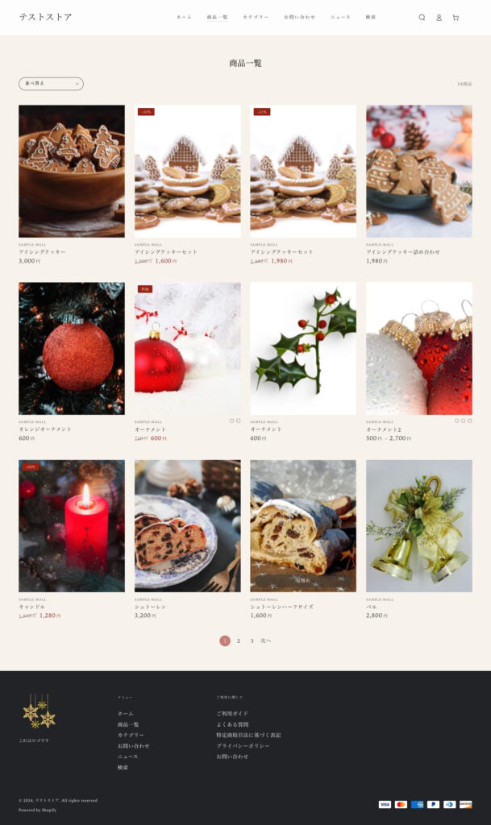Click the テストストア store title

pos(46,17)
